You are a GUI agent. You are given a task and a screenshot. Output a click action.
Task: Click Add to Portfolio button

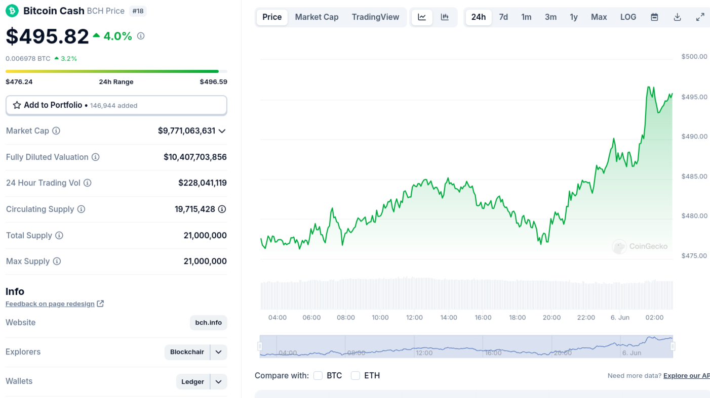[116, 105]
